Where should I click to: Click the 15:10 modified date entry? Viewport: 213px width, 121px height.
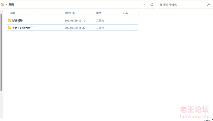click(x=75, y=20)
